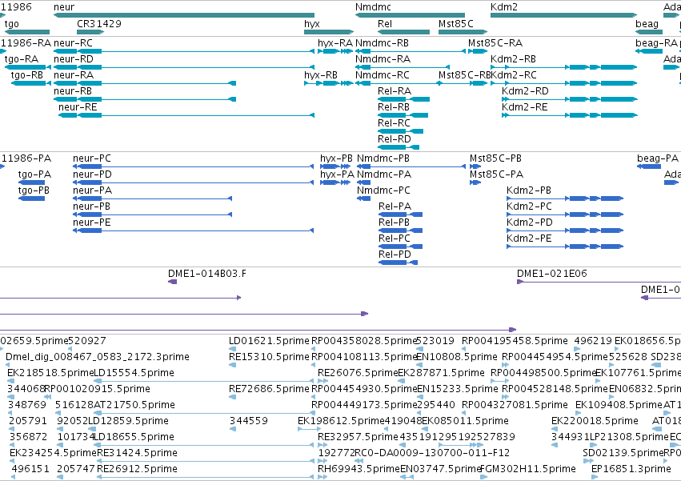Viewport: 681px width, 481px height.
Task: Select transcript tgo-RB label
Action: pos(27,75)
